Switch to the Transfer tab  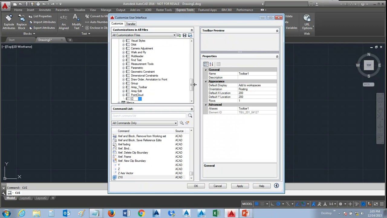point(131,24)
